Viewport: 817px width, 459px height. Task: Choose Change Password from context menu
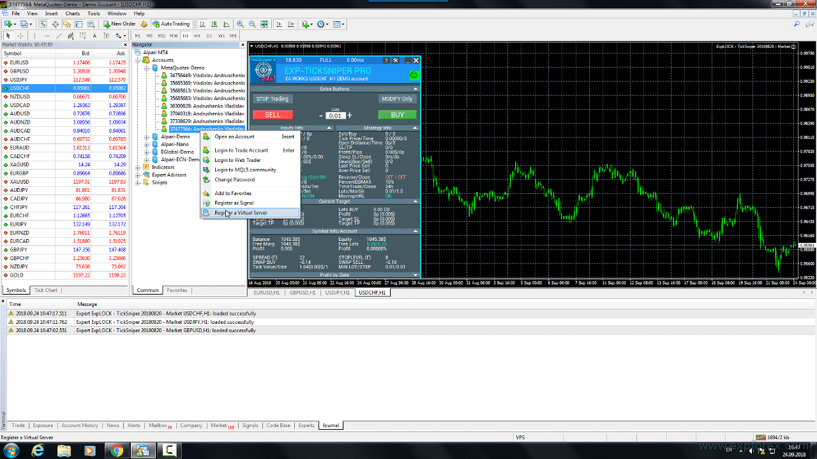250,180
